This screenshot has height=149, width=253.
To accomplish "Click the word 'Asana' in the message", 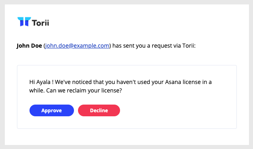I will [173, 82].
